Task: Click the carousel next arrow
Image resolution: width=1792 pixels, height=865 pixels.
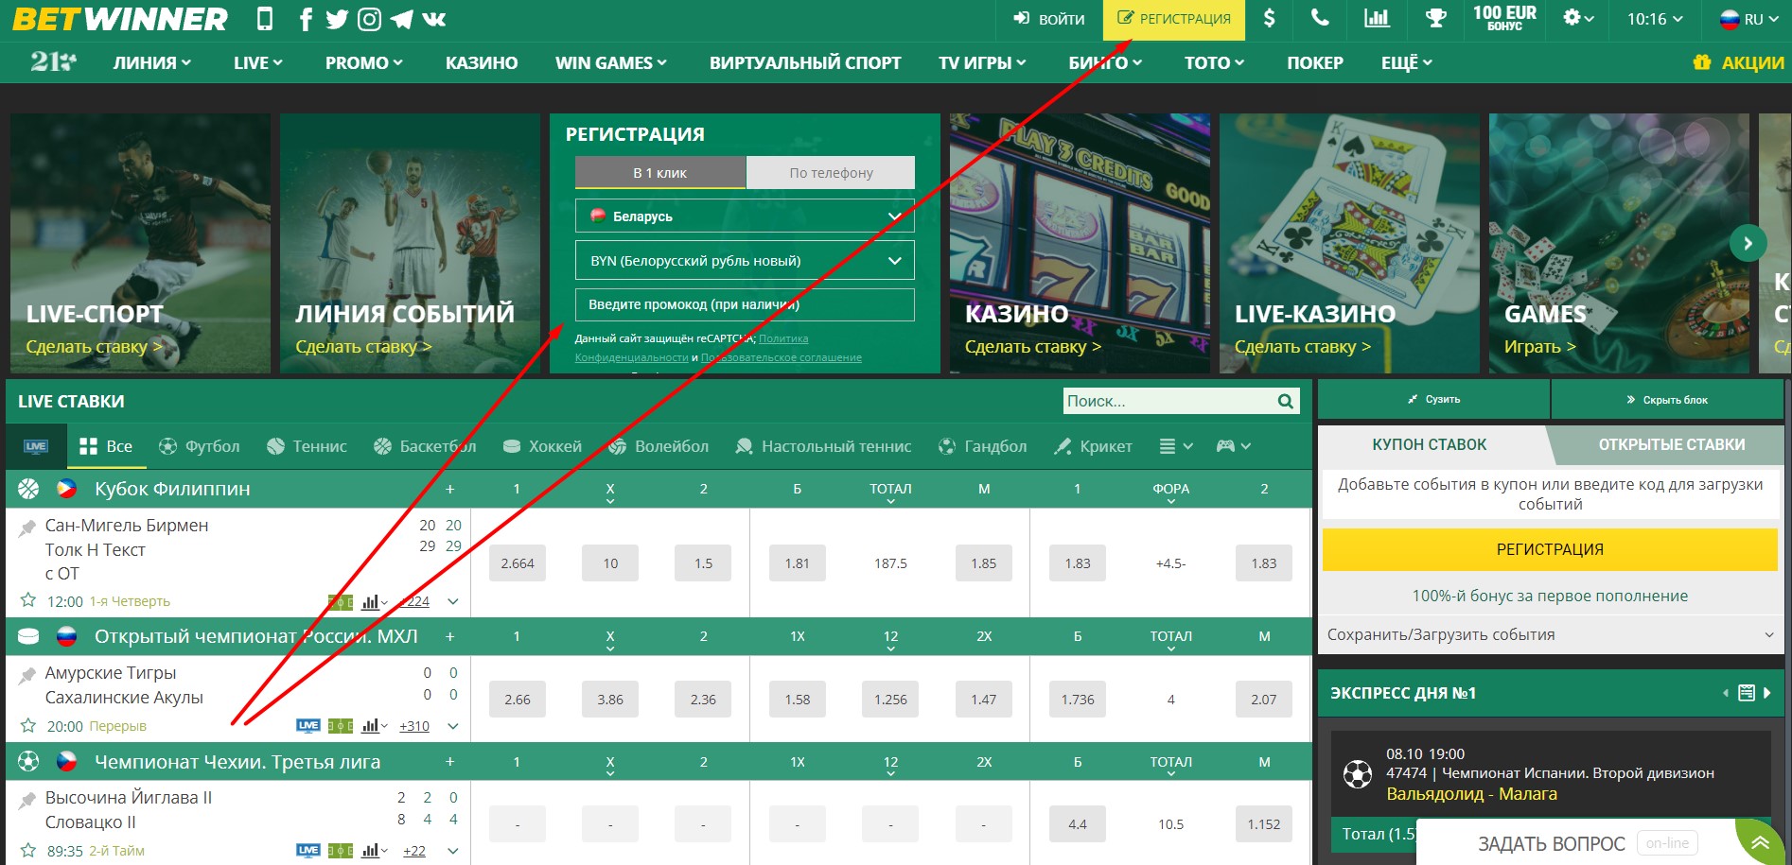Action: pos(1748,243)
